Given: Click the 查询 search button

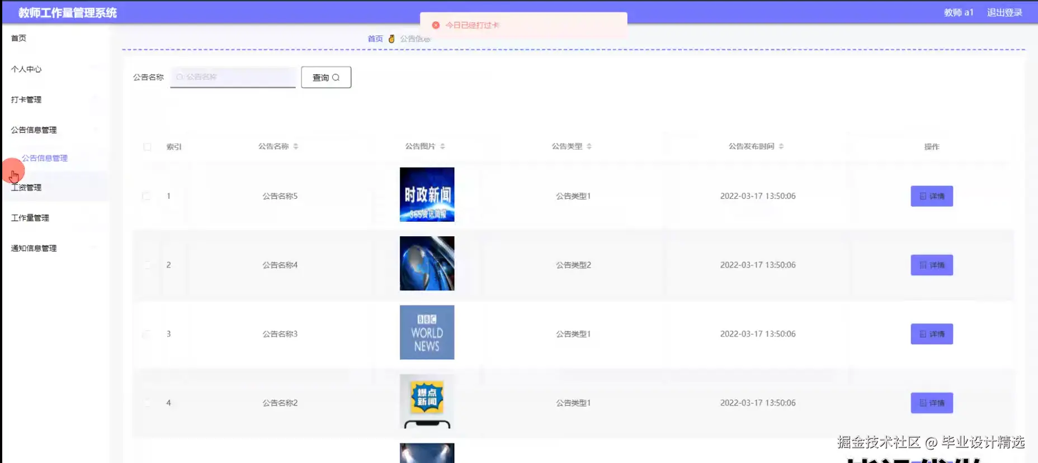Looking at the screenshot, I should (x=326, y=77).
